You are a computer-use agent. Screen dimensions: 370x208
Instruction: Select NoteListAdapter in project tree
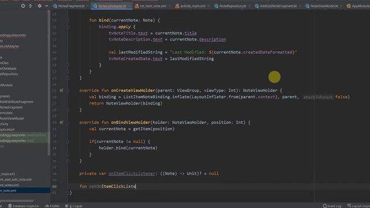click(x=10, y=46)
